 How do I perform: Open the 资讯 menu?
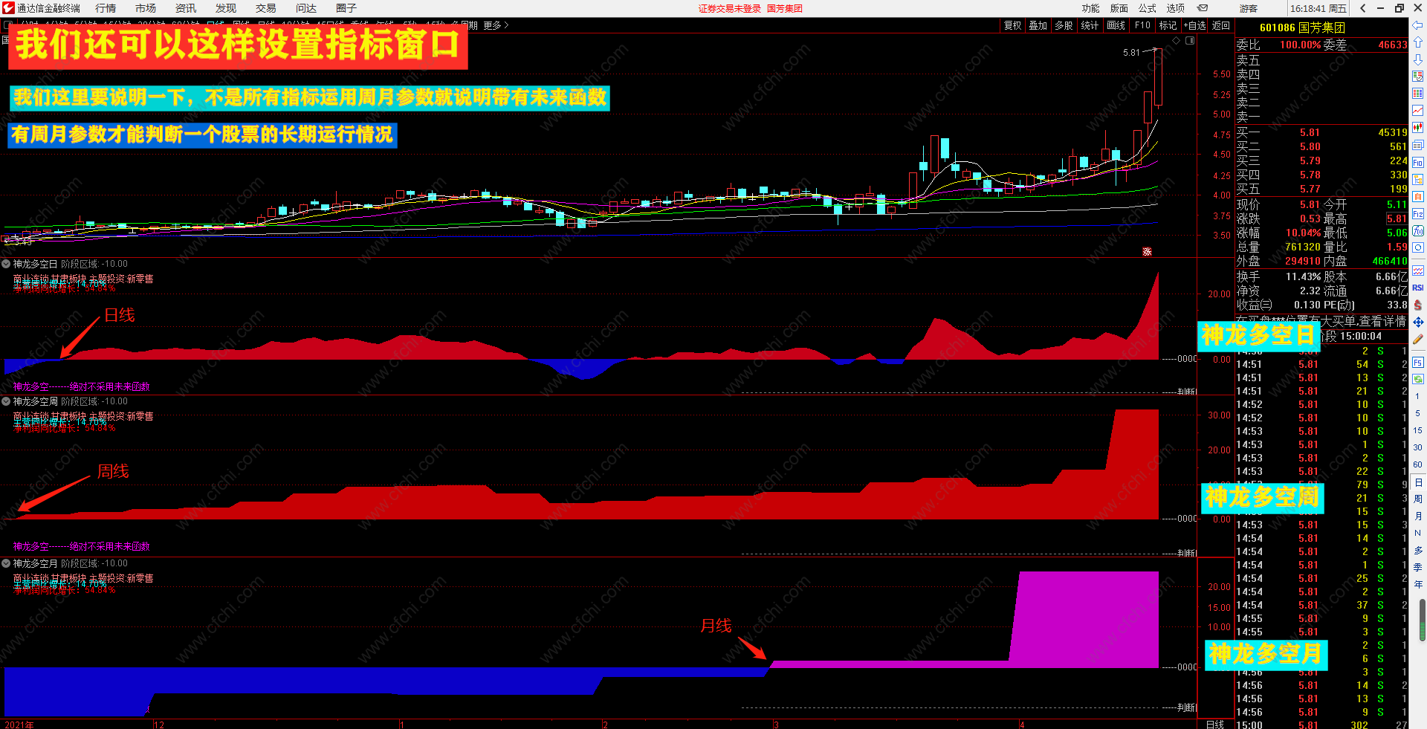186,8
